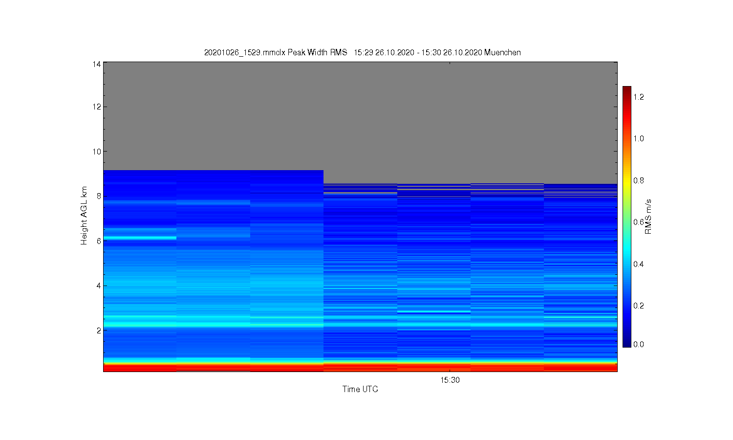Click the 2 height axis tick label
733x440 pixels.
pyautogui.click(x=98, y=330)
